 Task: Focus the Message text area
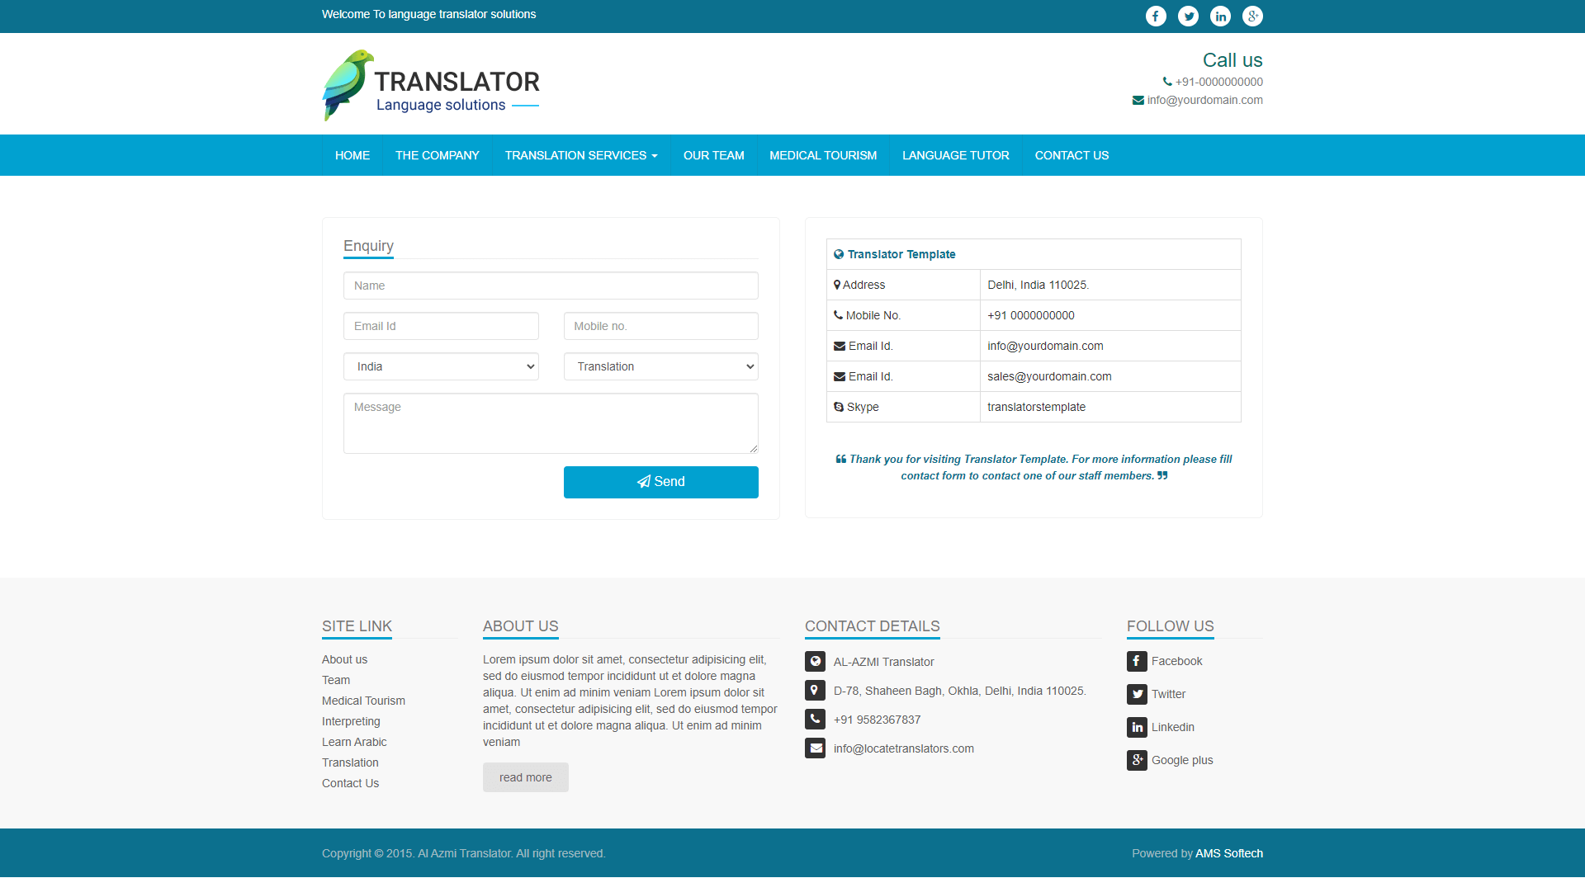click(551, 423)
